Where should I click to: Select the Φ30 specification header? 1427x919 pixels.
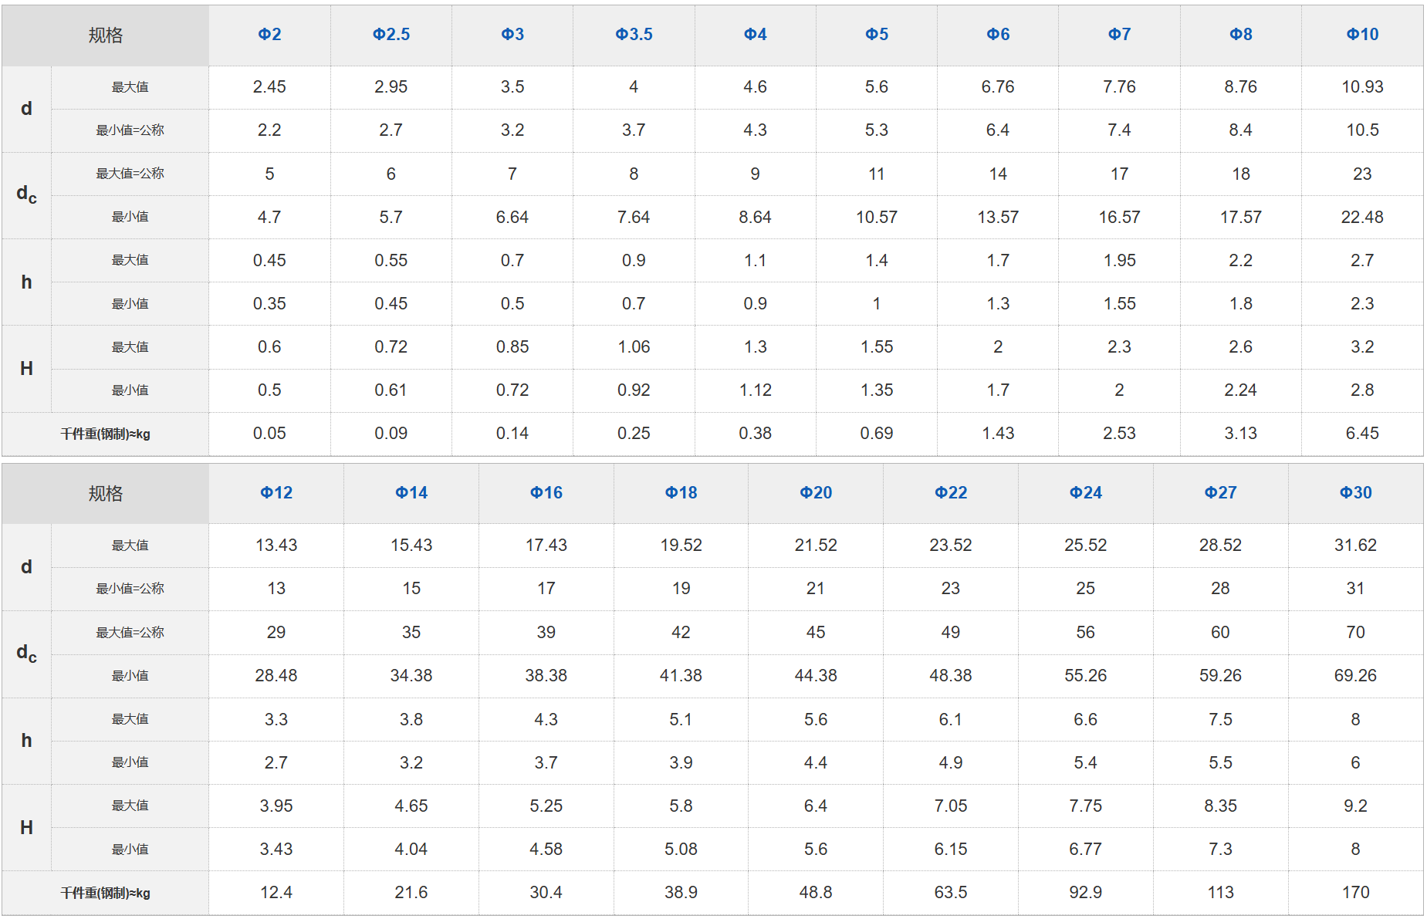coord(1355,493)
